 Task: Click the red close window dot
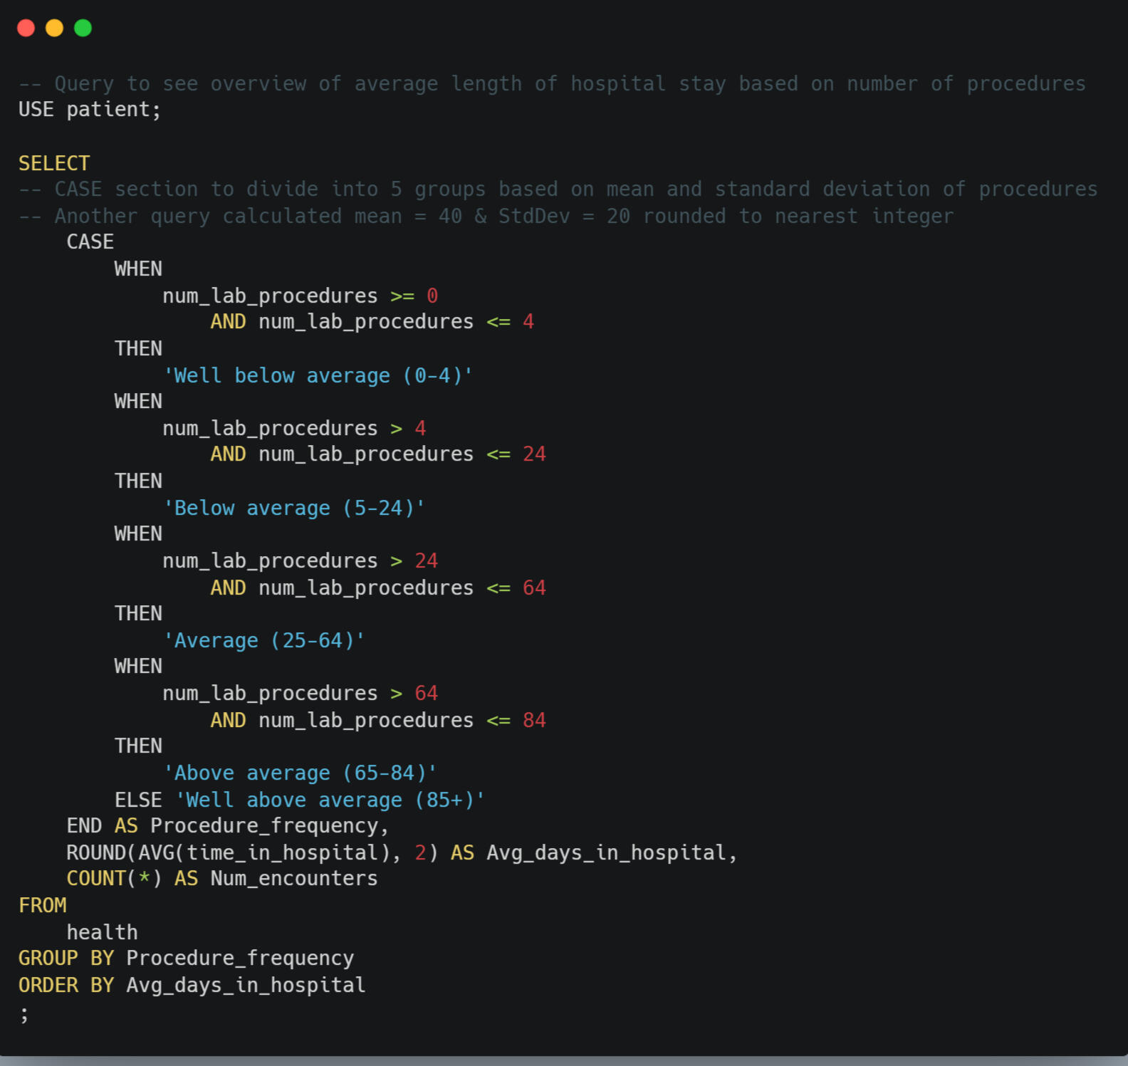[x=26, y=28]
